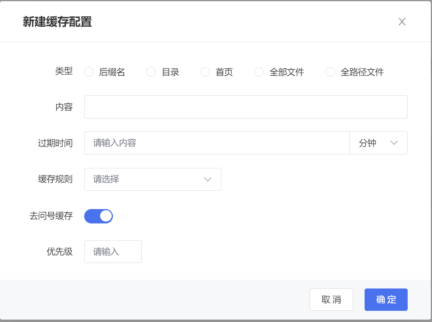This screenshot has width=432, height=322.
Task: Click the chevron arrow in 缓存规则 selector
Action: [207, 179]
